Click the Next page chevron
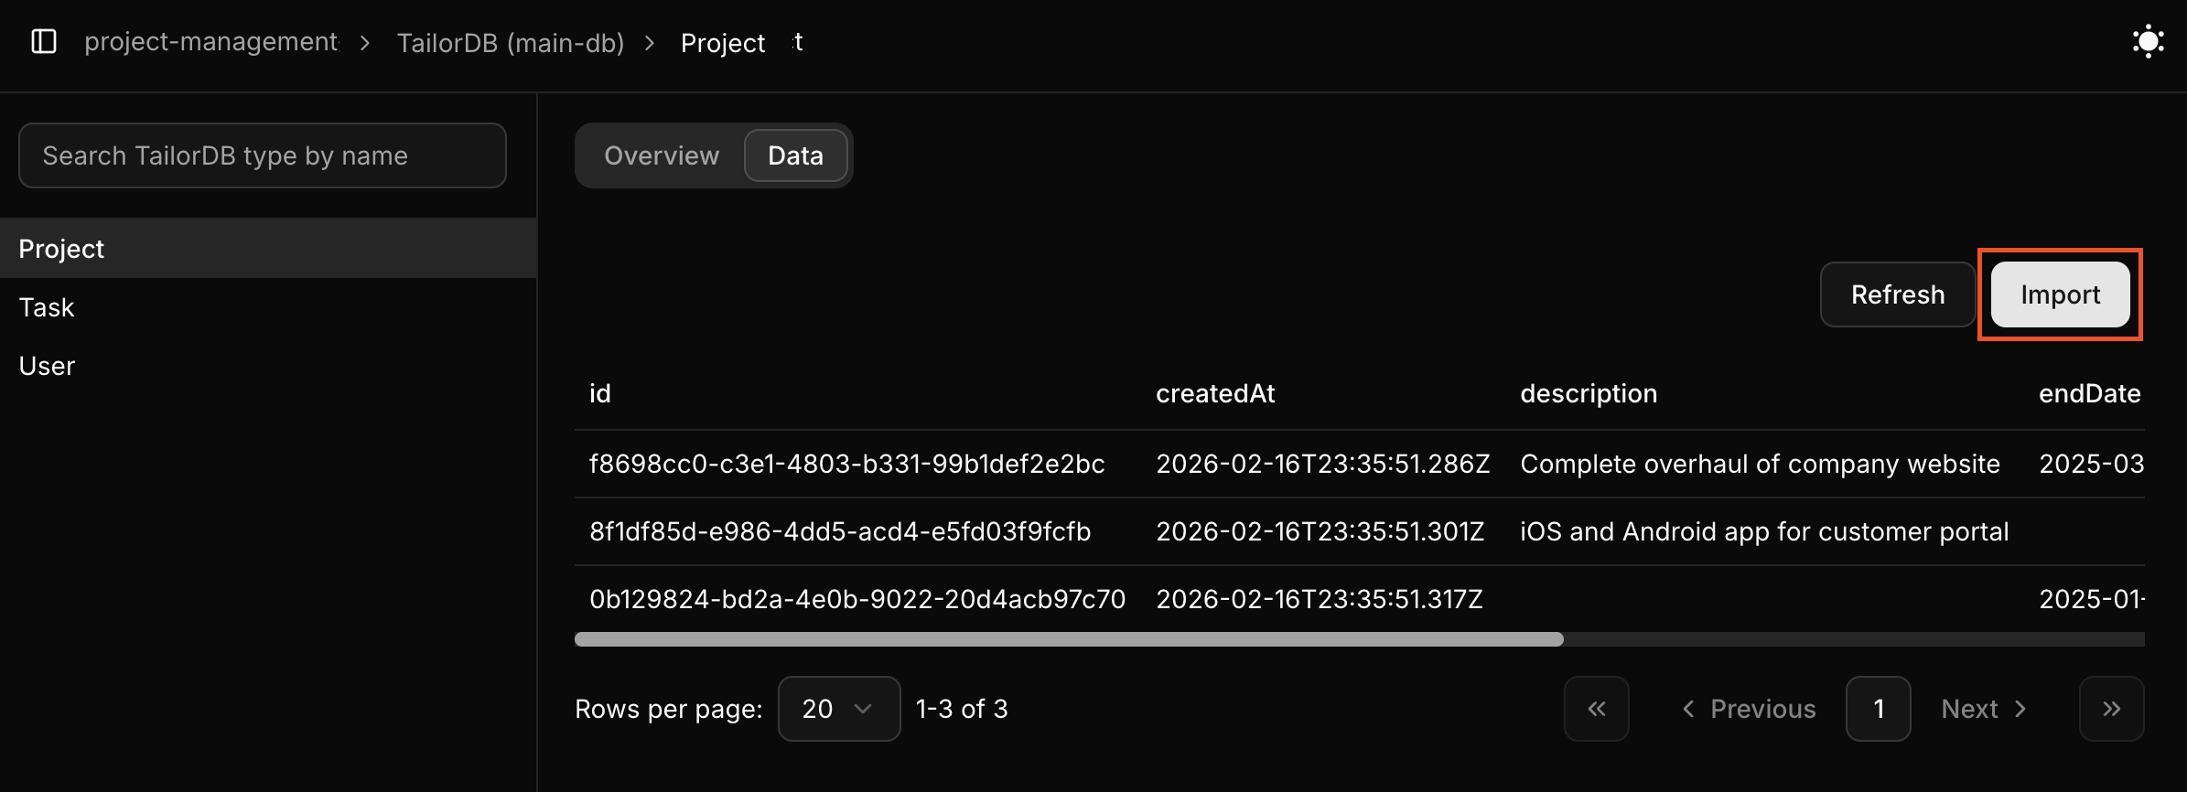The width and height of the screenshot is (2187, 792). [1983, 708]
